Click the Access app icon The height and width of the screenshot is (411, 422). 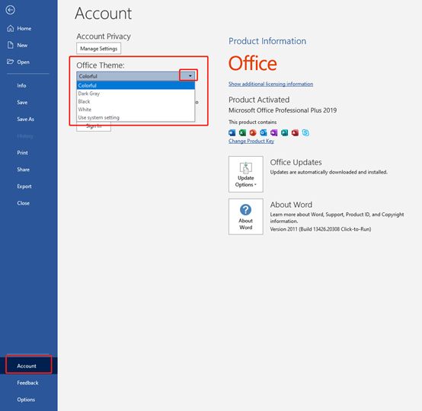click(295, 132)
